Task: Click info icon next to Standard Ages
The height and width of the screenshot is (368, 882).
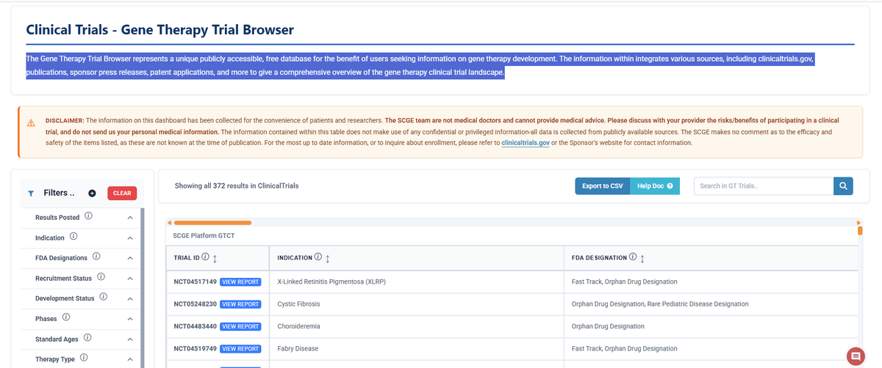Action: [x=87, y=339]
